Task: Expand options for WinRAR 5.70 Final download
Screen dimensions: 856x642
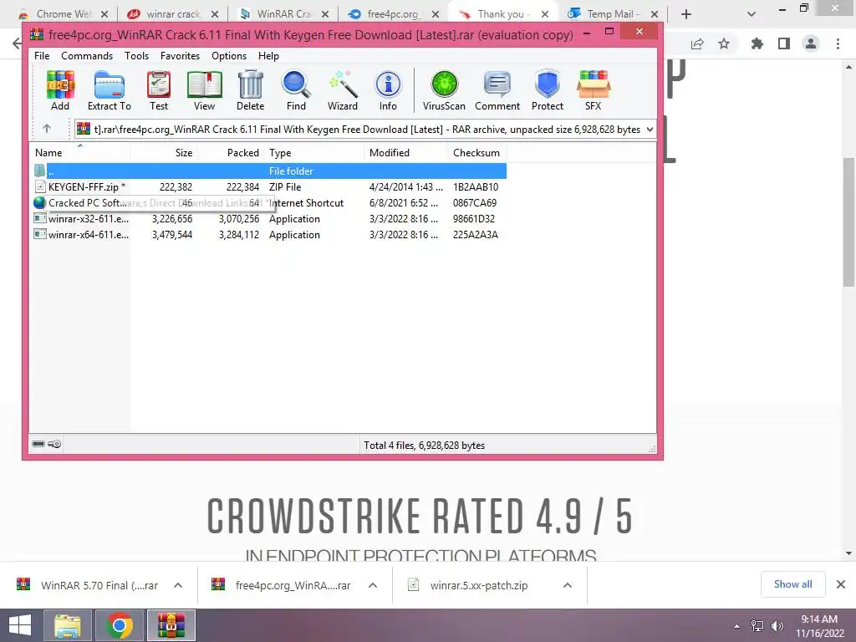Action: [x=178, y=585]
